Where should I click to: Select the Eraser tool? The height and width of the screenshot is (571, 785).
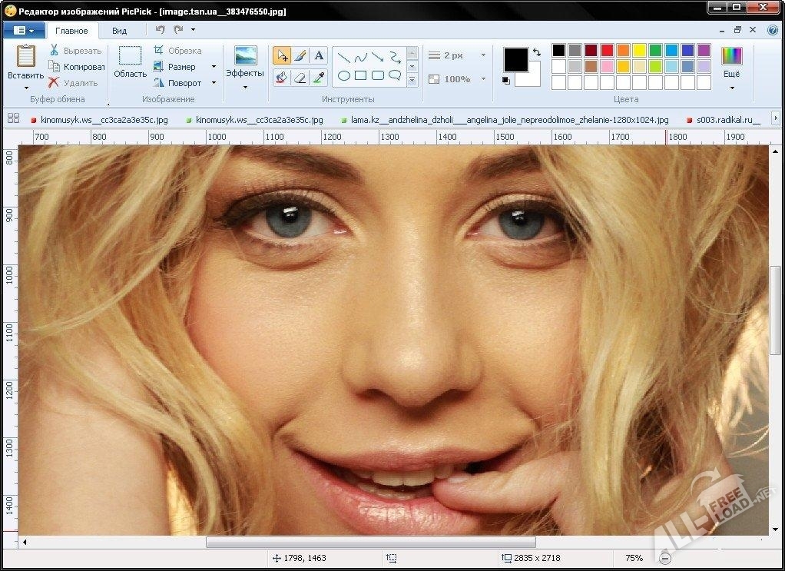(300, 77)
